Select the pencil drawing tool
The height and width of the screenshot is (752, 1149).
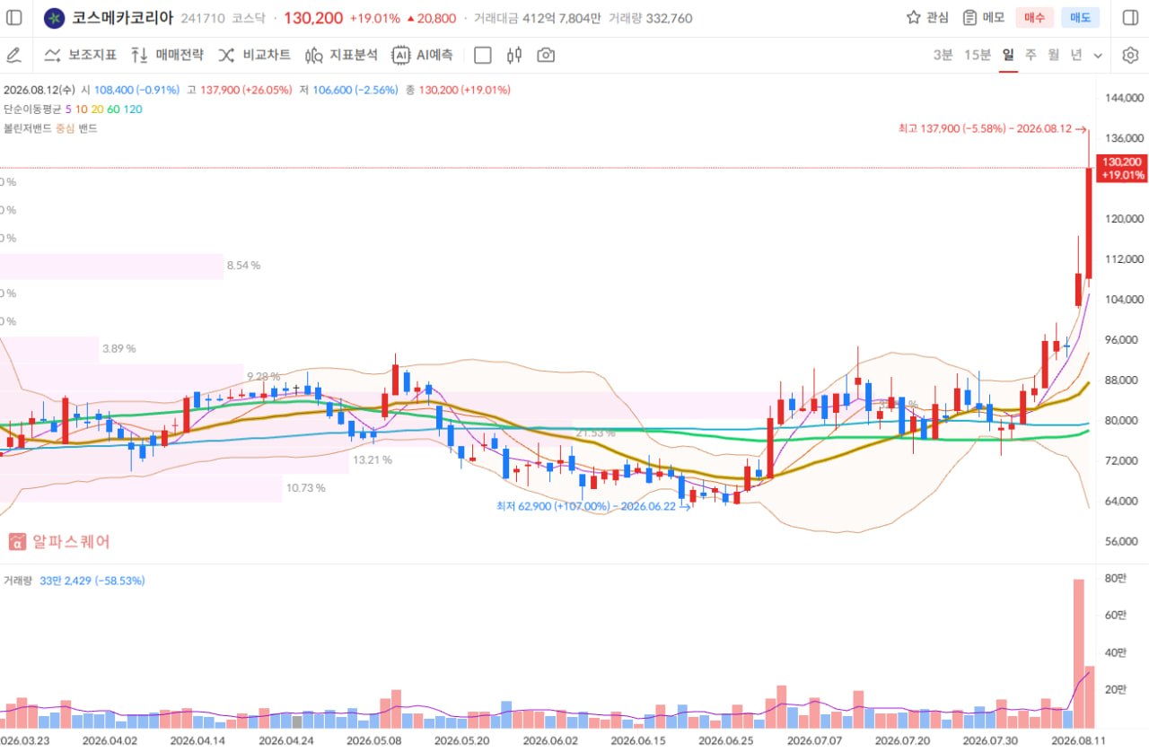click(14, 56)
